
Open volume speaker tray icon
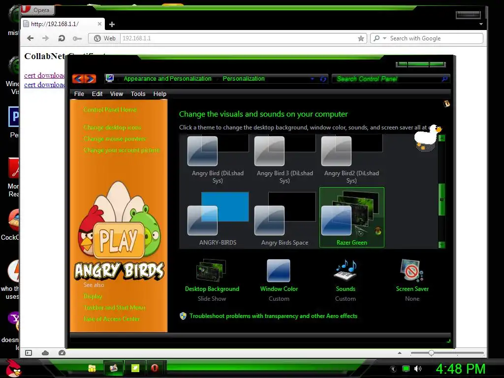point(417,369)
